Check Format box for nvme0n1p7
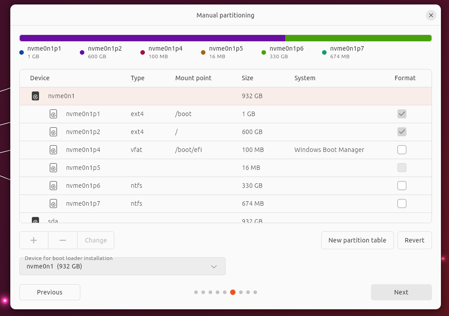 (401, 203)
